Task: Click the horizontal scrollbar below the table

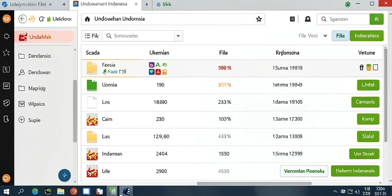Action: pyautogui.click(x=254, y=183)
